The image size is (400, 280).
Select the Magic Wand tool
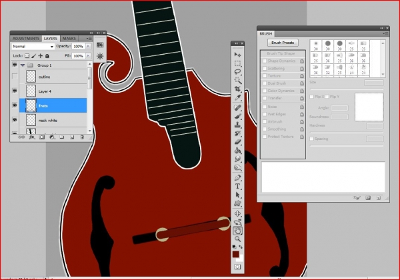coord(237,81)
